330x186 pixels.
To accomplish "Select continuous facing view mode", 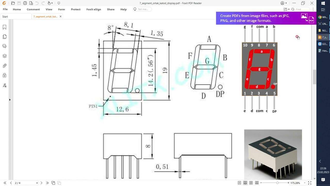I will (257, 183).
